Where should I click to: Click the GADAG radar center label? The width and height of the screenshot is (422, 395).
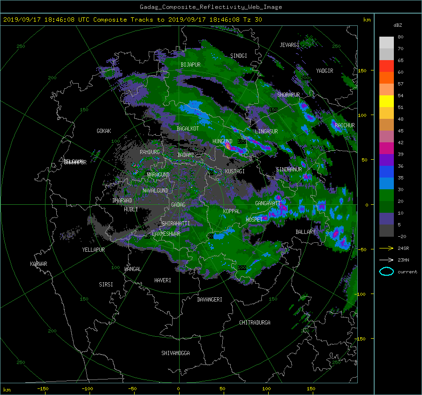click(179, 205)
